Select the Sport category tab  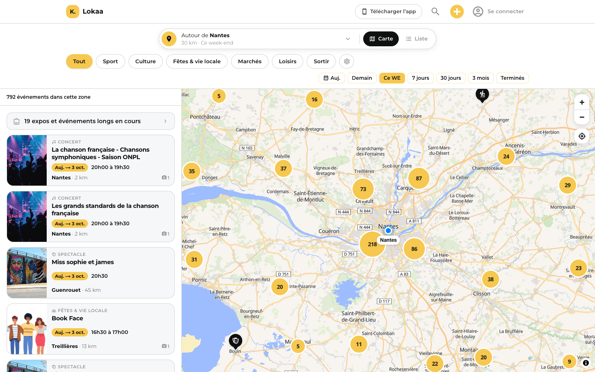[110, 62]
